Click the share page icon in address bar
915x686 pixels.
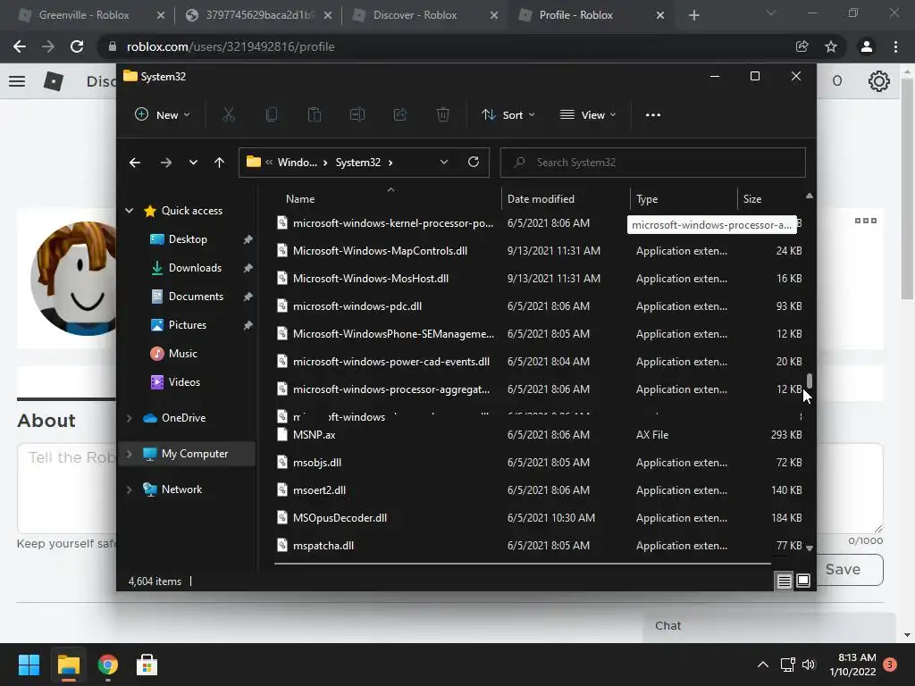click(x=802, y=46)
